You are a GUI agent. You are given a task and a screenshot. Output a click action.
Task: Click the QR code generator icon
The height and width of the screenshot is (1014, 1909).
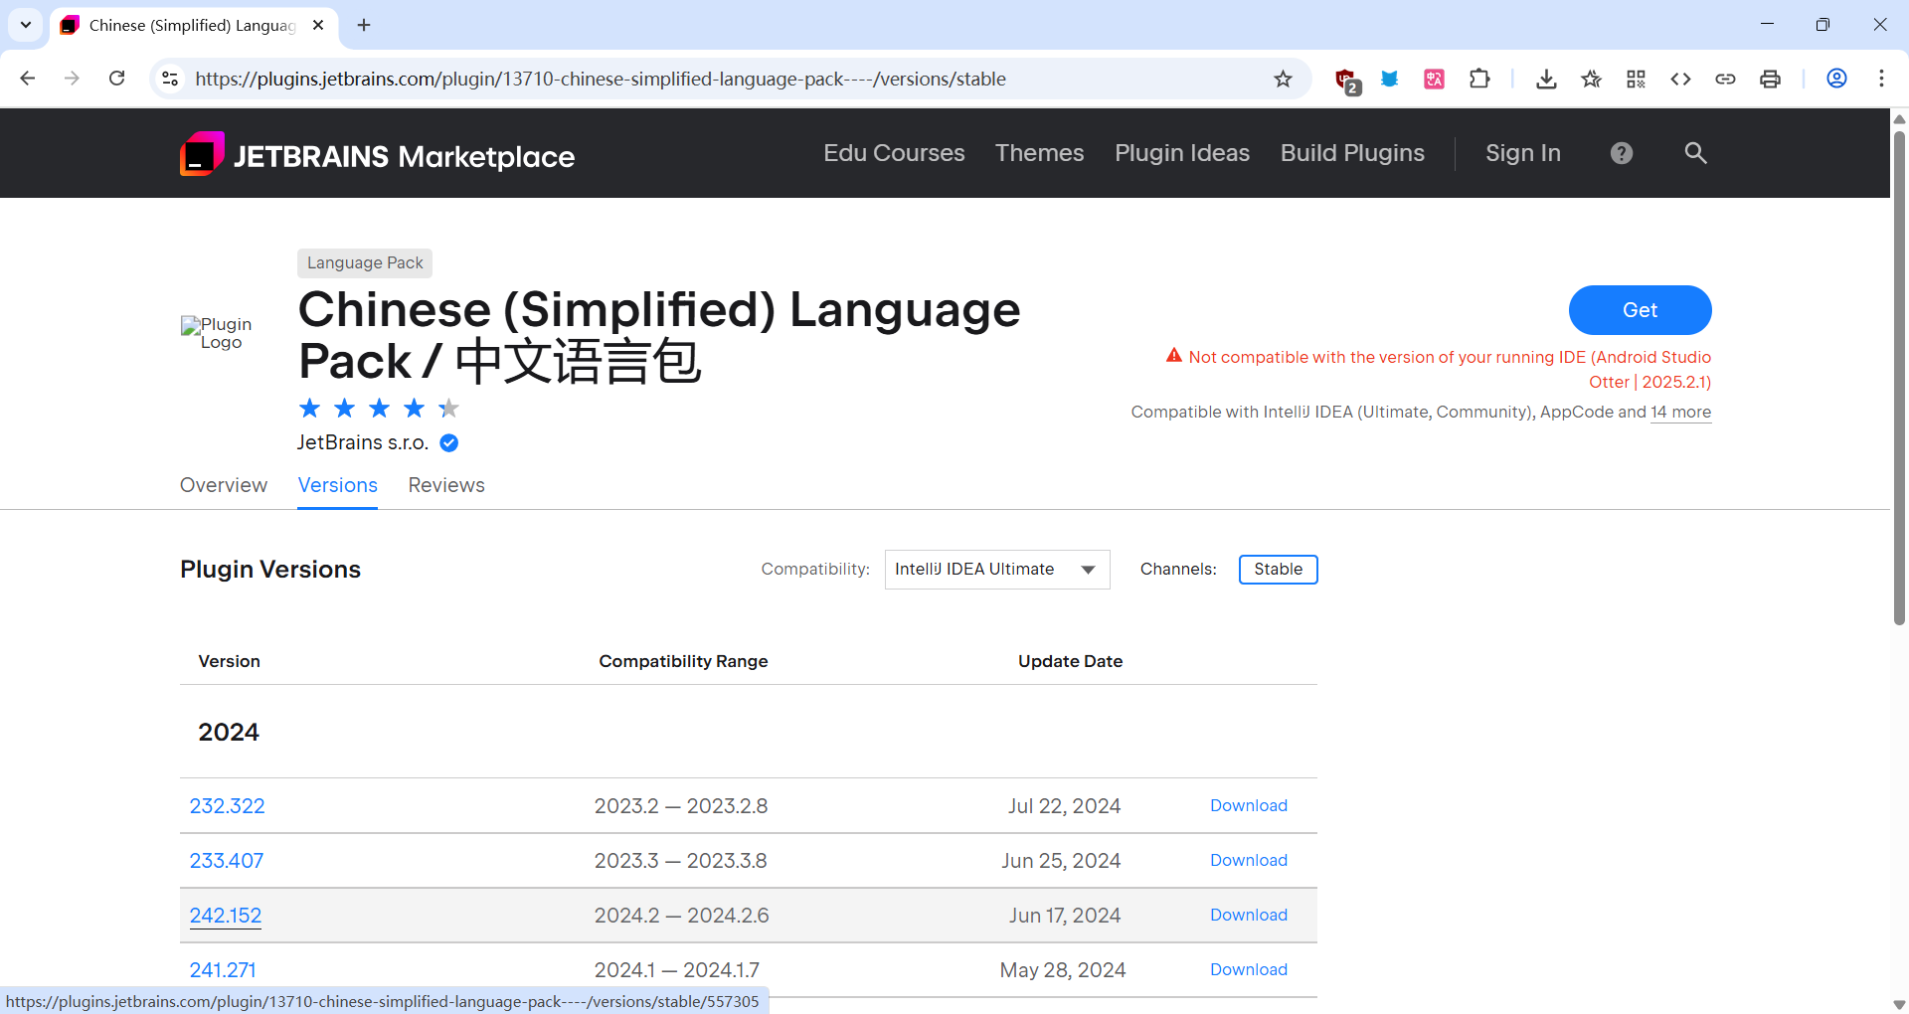coord(1636,79)
